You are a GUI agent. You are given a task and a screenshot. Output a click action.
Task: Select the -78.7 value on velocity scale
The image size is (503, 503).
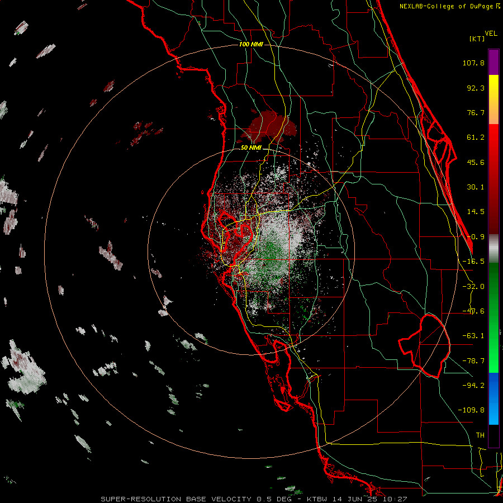tap(473, 361)
